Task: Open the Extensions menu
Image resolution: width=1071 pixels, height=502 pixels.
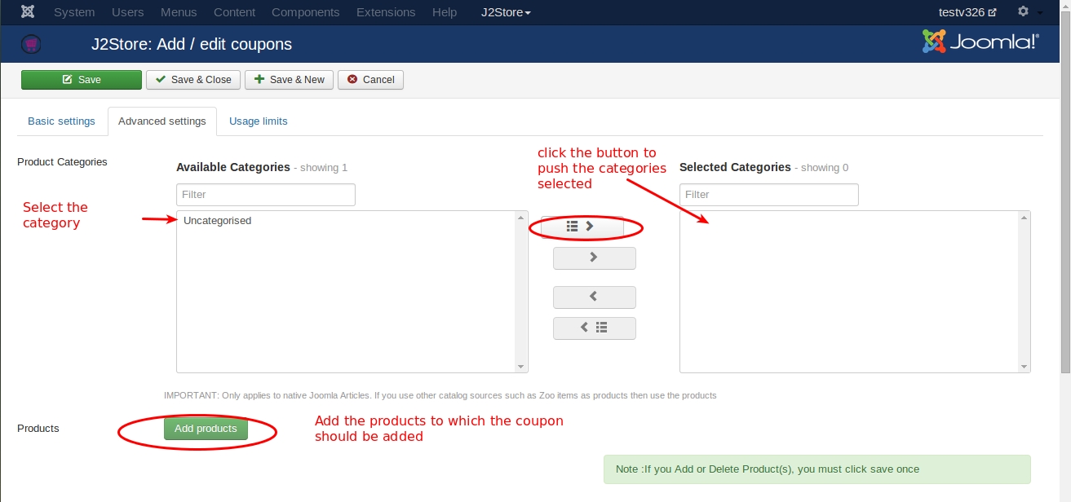Action: tap(386, 12)
